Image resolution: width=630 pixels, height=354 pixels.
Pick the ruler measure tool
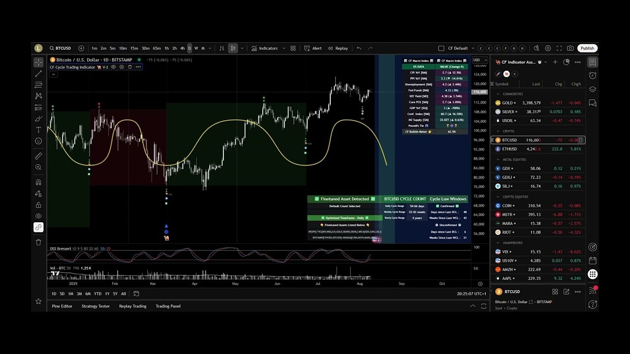click(38, 156)
